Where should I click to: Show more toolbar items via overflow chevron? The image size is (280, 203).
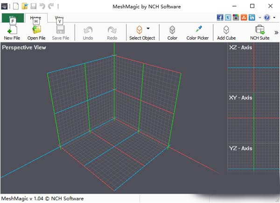(x=276, y=33)
